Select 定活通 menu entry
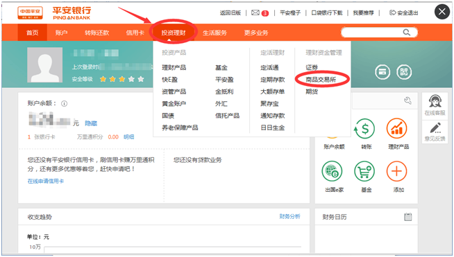 pos(269,68)
